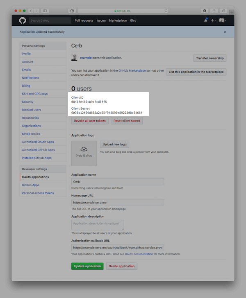Open the Safari downloads icon
The height and width of the screenshot is (298, 246).
[x=205, y=11]
